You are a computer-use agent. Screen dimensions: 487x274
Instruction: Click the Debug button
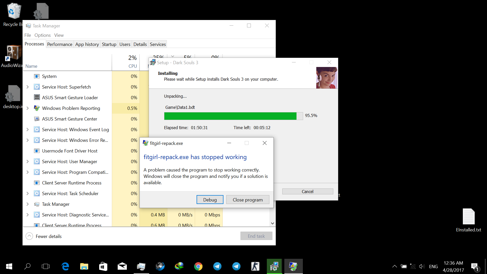coord(210,200)
